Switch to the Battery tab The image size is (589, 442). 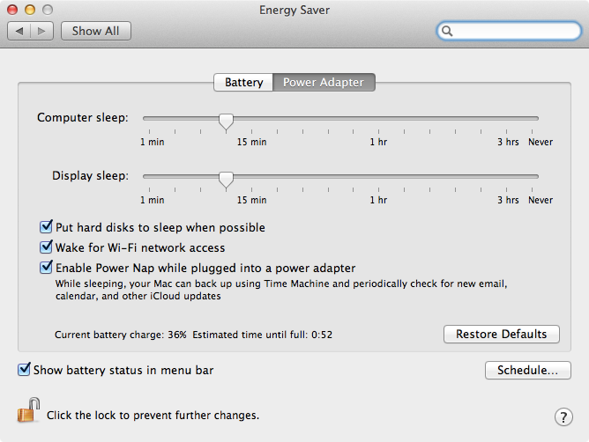point(243,82)
